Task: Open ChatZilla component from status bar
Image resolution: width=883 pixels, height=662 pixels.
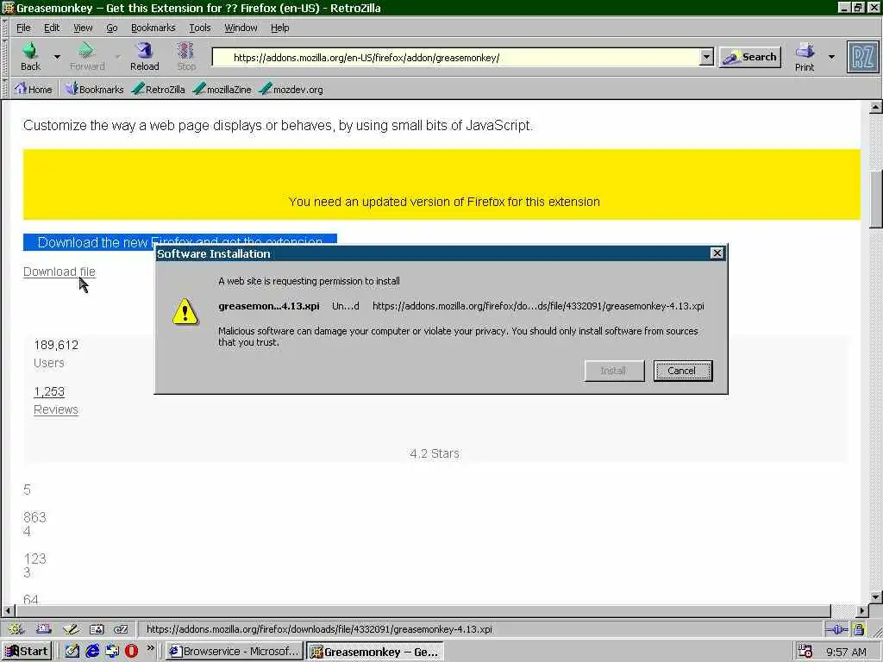Action: point(121,628)
